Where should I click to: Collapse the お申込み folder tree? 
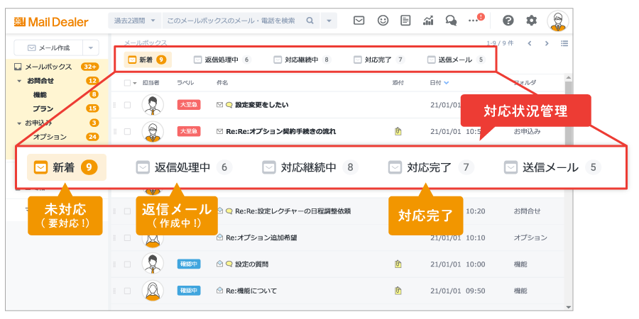click(x=19, y=123)
